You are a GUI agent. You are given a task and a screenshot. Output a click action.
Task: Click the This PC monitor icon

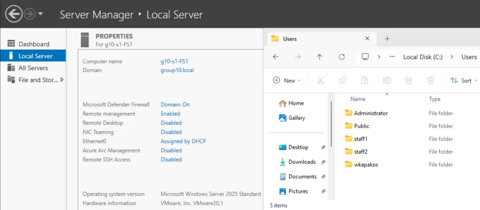point(365,57)
